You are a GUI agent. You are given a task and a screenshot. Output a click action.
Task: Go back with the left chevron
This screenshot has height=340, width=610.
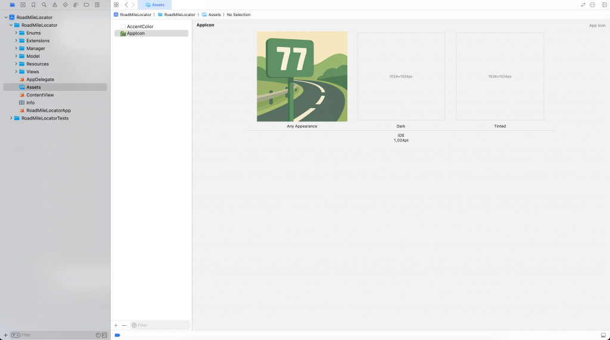coord(126,5)
